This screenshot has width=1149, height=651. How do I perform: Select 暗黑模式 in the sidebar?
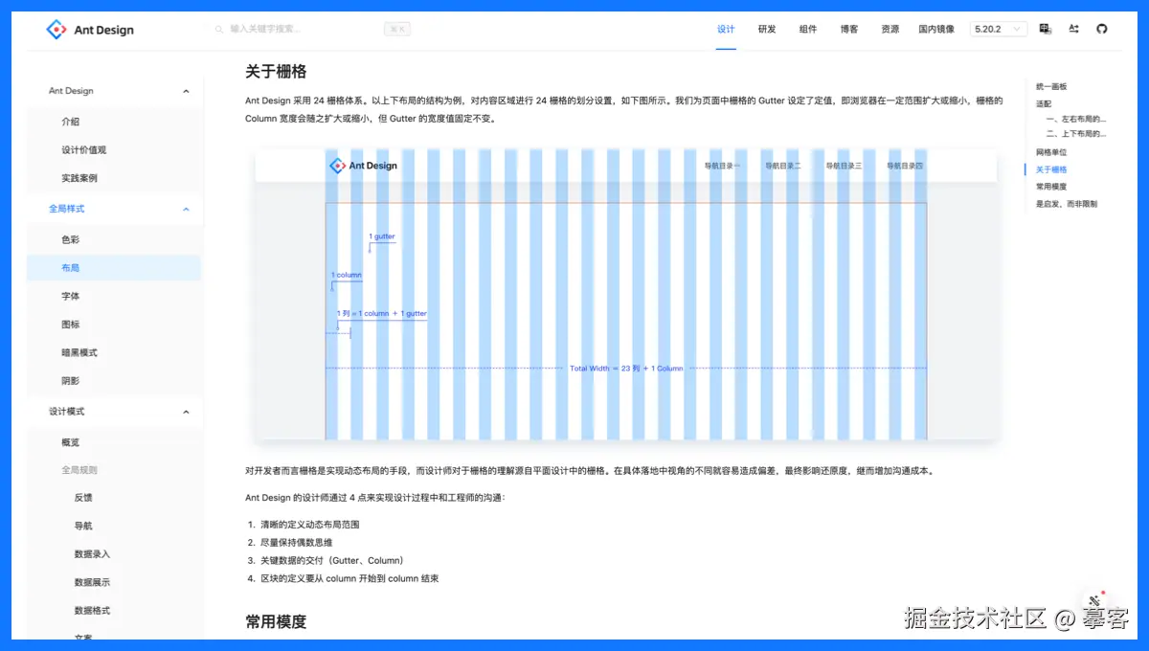(114, 353)
